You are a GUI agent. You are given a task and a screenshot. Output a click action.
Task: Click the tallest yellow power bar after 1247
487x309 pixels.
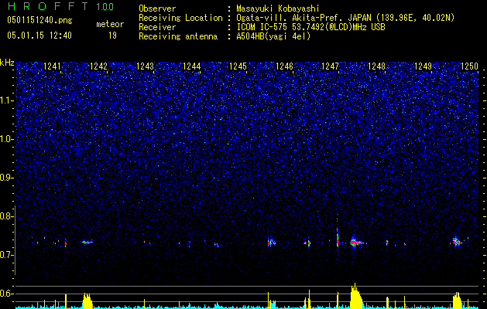point(356,296)
